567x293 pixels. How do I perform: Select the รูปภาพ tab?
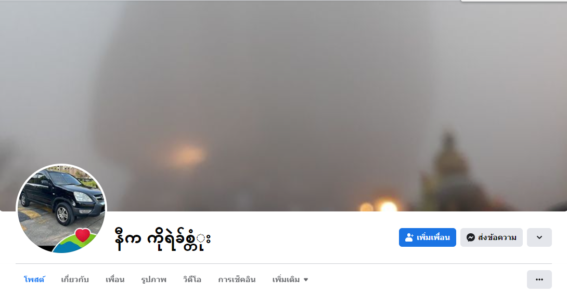pos(153,279)
